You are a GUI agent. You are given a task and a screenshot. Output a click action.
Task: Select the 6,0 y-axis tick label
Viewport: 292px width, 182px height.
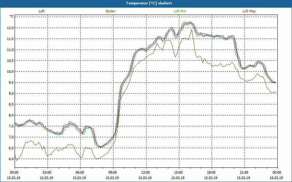pos(10,159)
